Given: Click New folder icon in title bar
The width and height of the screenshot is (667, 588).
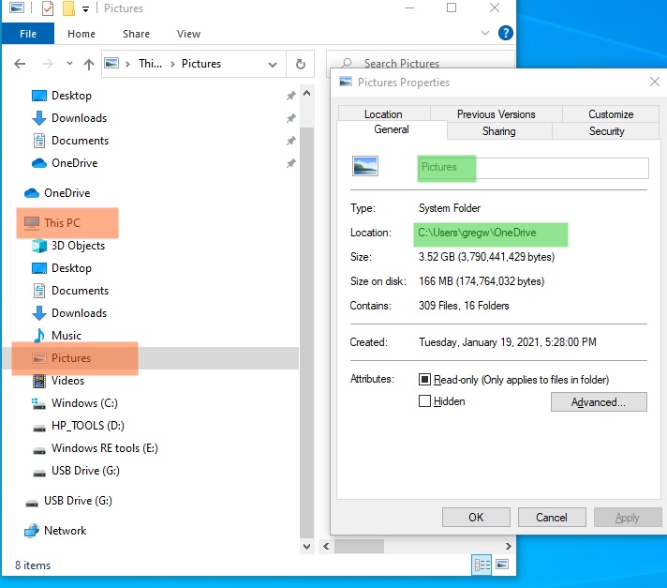Looking at the screenshot, I should click(68, 8).
